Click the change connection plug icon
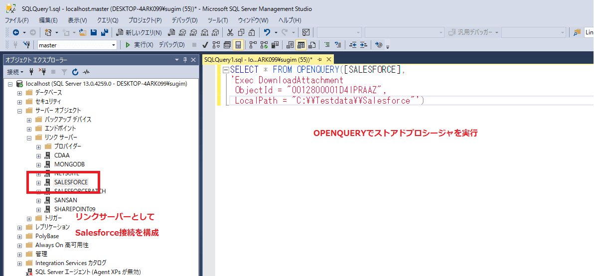The image size is (594, 276). point(26,45)
